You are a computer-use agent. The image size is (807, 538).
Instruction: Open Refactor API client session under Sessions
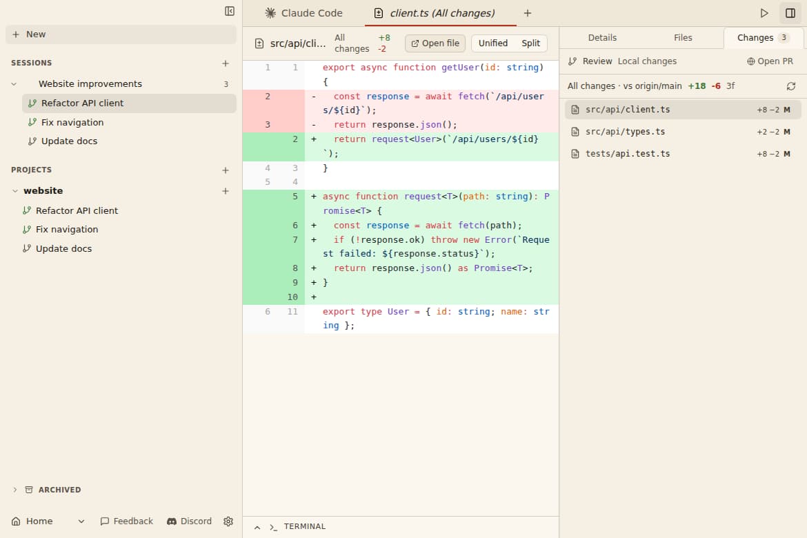click(129, 103)
